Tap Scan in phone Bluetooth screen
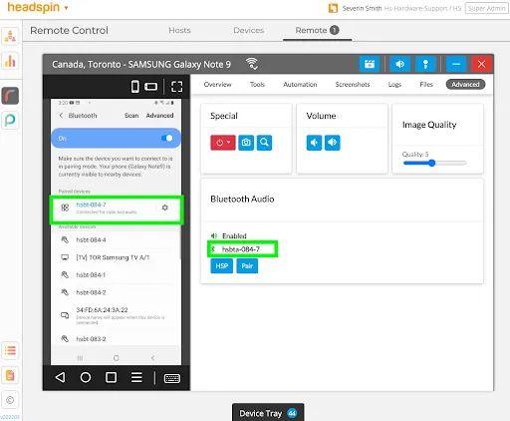510x421 pixels. point(131,116)
